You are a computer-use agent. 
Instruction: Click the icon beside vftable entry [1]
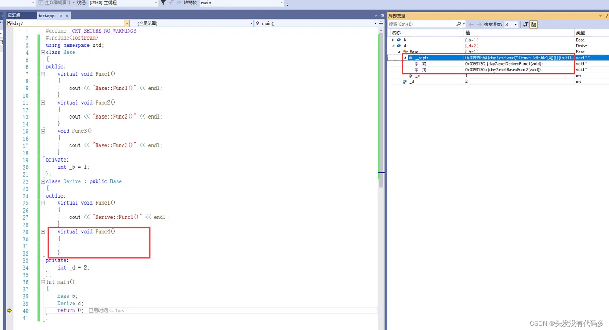point(416,69)
